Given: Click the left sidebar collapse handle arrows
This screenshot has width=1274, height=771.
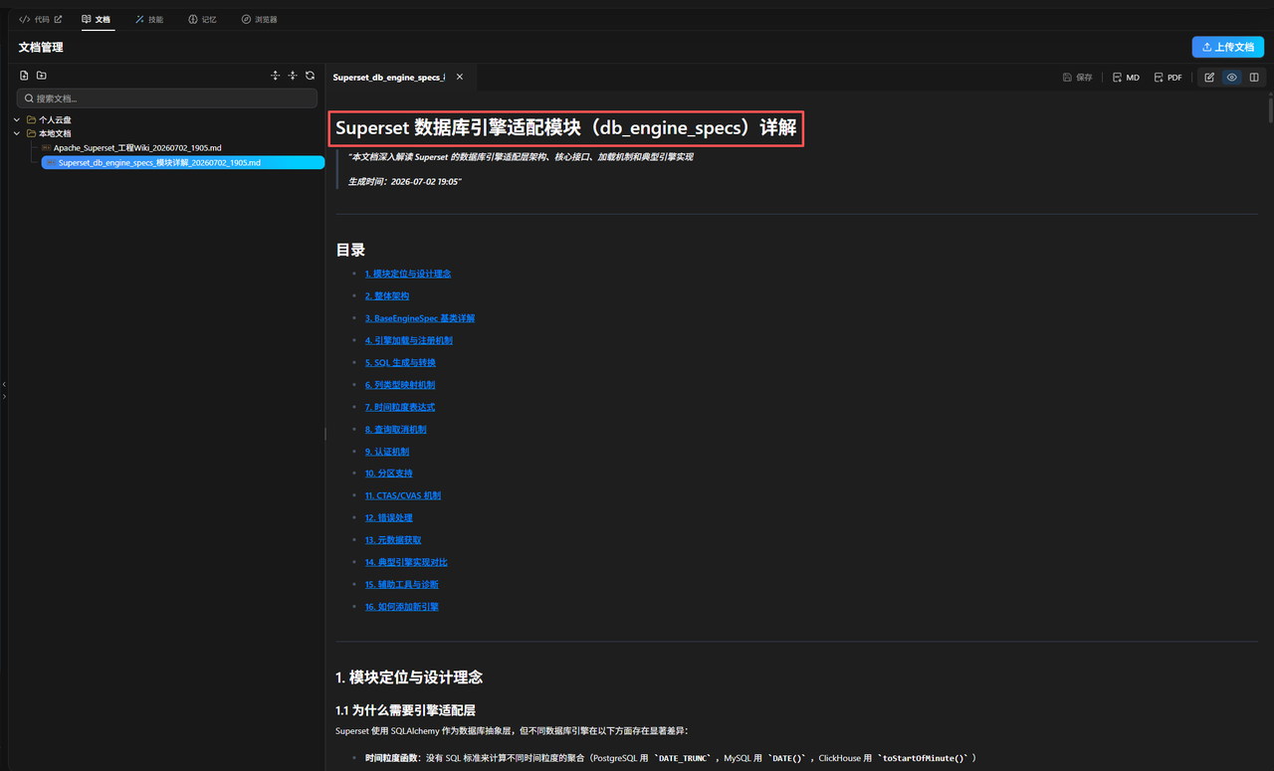Looking at the screenshot, I should [4, 389].
